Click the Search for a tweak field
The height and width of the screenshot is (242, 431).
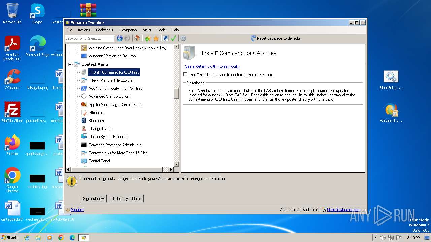(90, 38)
